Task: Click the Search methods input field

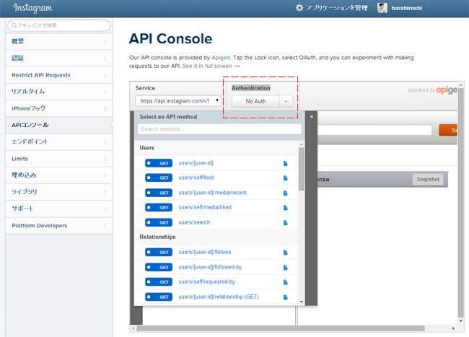Action: tap(219, 129)
